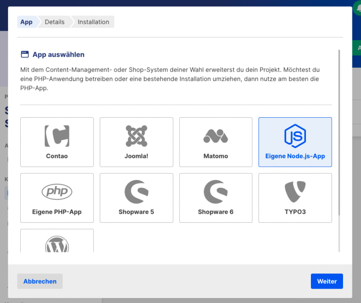This screenshot has width=361, height=303.
Task: Click the PHP oval logo
Action: pyautogui.click(x=57, y=192)
